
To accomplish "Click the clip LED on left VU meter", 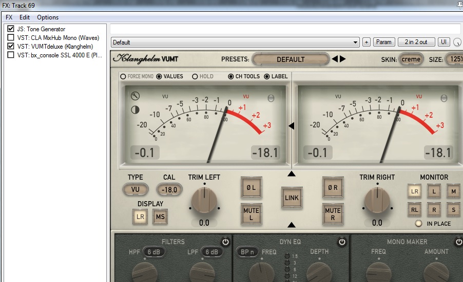I will 271,98.
